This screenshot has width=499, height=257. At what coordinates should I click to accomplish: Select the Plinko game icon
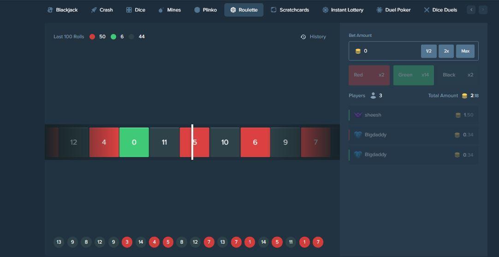(x=197, y=10)
